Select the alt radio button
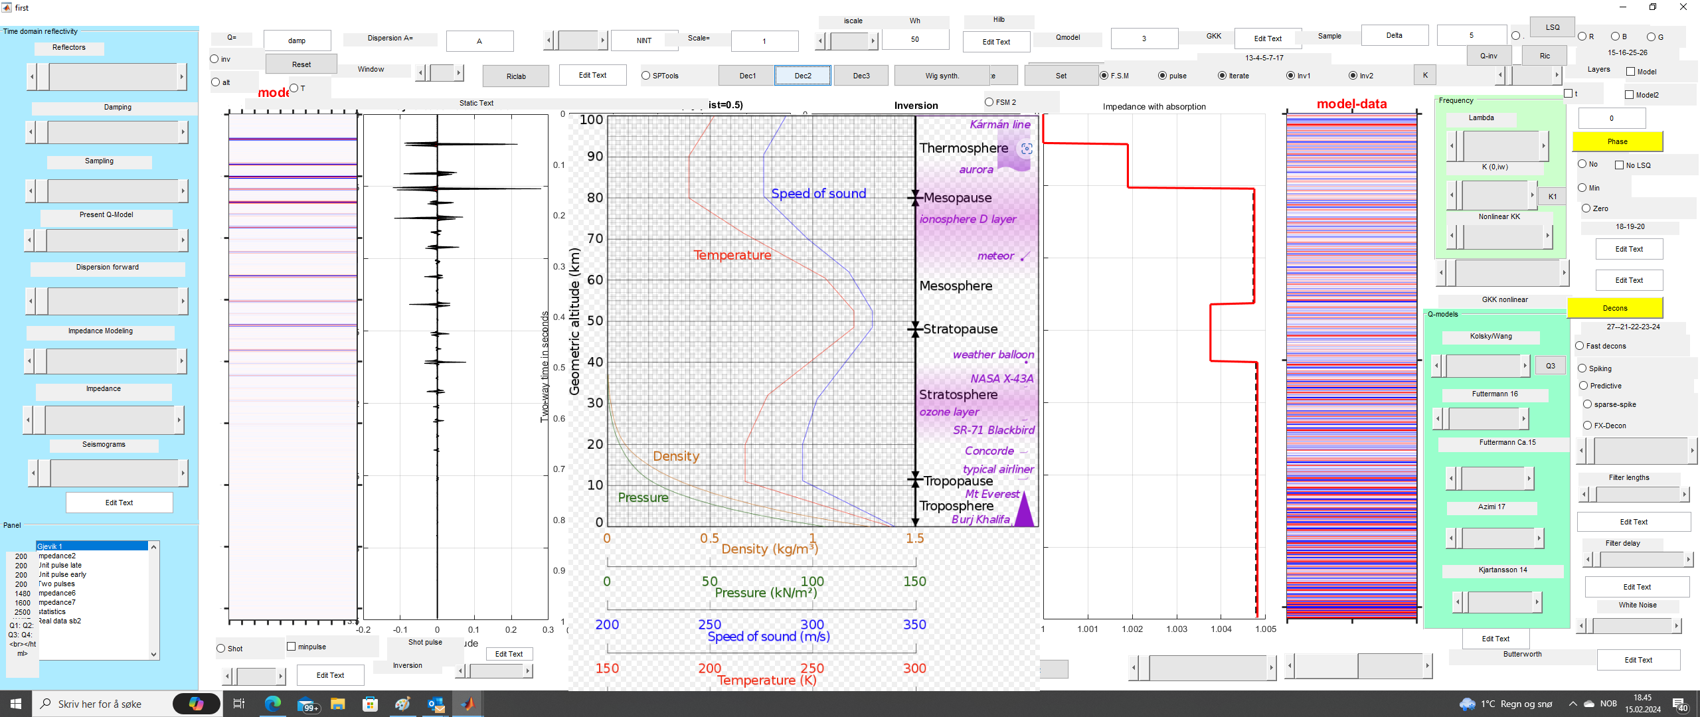Image resolution: width=1700 pixels, height=717 pixels. tap(215, 82)
